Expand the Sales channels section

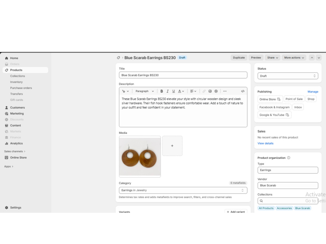(15, 152)
